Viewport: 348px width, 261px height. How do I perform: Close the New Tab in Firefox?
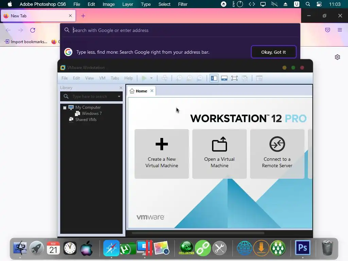70,16
